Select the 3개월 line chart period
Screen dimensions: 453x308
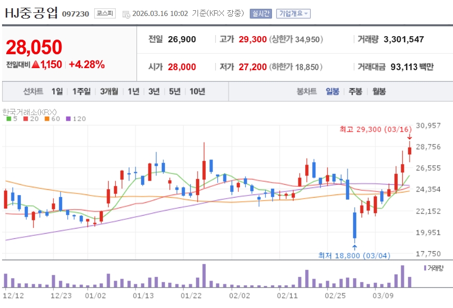tap(109, 91)
